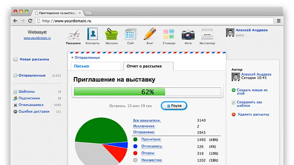Open Новая рассылка in left sidebar

(x=34, y=59)
